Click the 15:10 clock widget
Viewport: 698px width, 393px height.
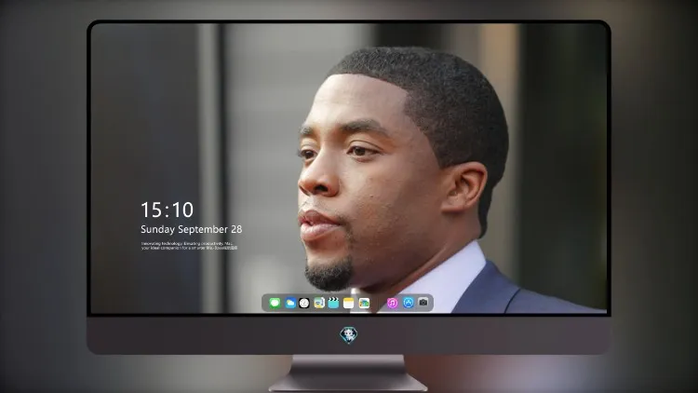coord(167,210)
